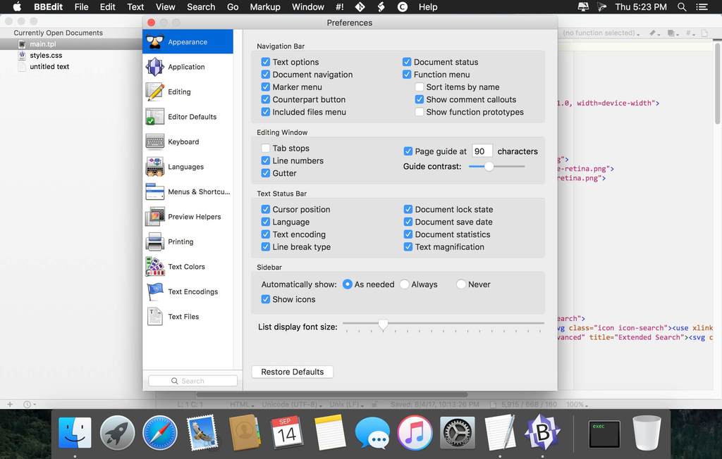Open the Languages preferences pane
Image resolution: width=722 pixels, height=459 pixels.
click(155, 167)
